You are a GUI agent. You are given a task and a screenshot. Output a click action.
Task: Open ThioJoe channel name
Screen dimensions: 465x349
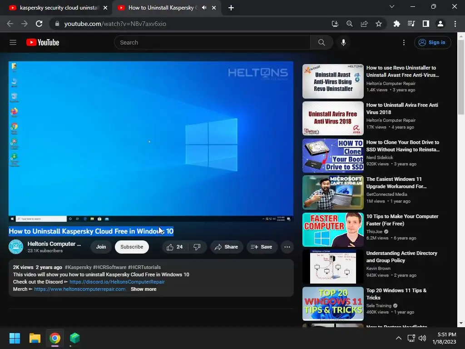pos(374,231)
